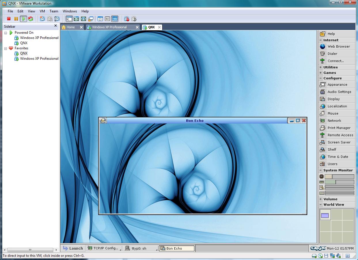This screenshot has width=358, height=260.
Task: Click the Reset virtual machine icon
Action: pyautogui.click(x=31, y=19)
